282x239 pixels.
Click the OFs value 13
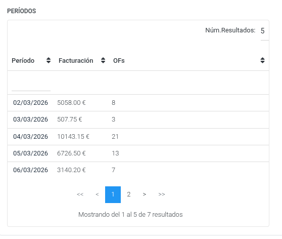click(115, 153)
